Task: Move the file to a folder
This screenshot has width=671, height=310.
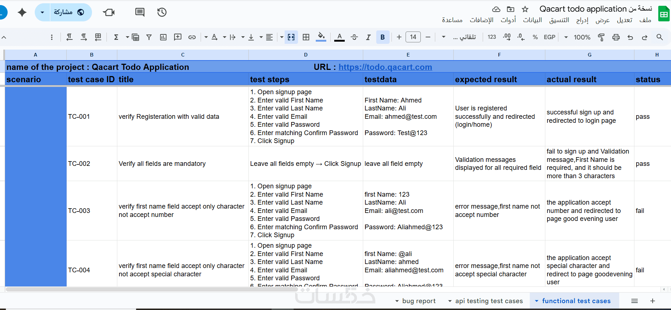Action: click(x=511, y=9)
